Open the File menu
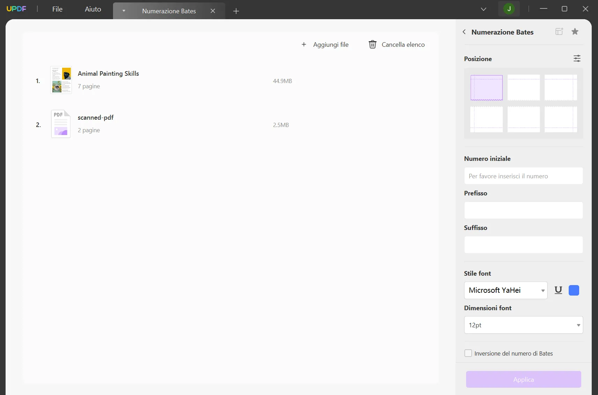The height and width of the screenshot is (395, 598). click(x=57, y=9)
